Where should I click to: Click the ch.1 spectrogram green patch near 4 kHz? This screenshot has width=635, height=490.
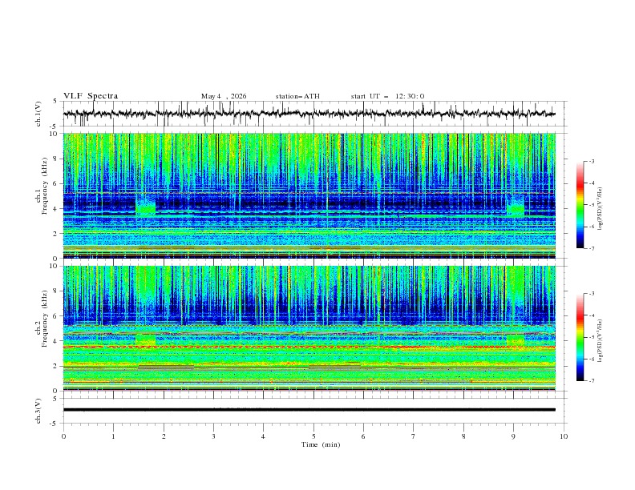145,204
